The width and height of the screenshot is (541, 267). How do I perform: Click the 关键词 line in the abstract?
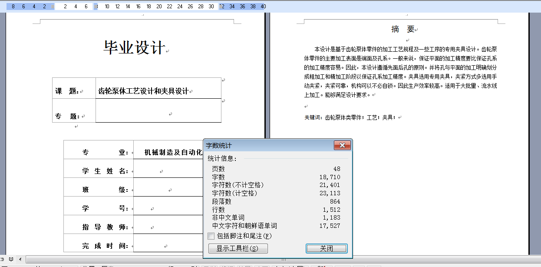(351, 117)
